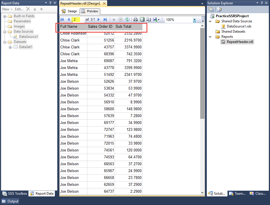
Task: Toggle the Report Data panel pin
Action: [50, 3]
